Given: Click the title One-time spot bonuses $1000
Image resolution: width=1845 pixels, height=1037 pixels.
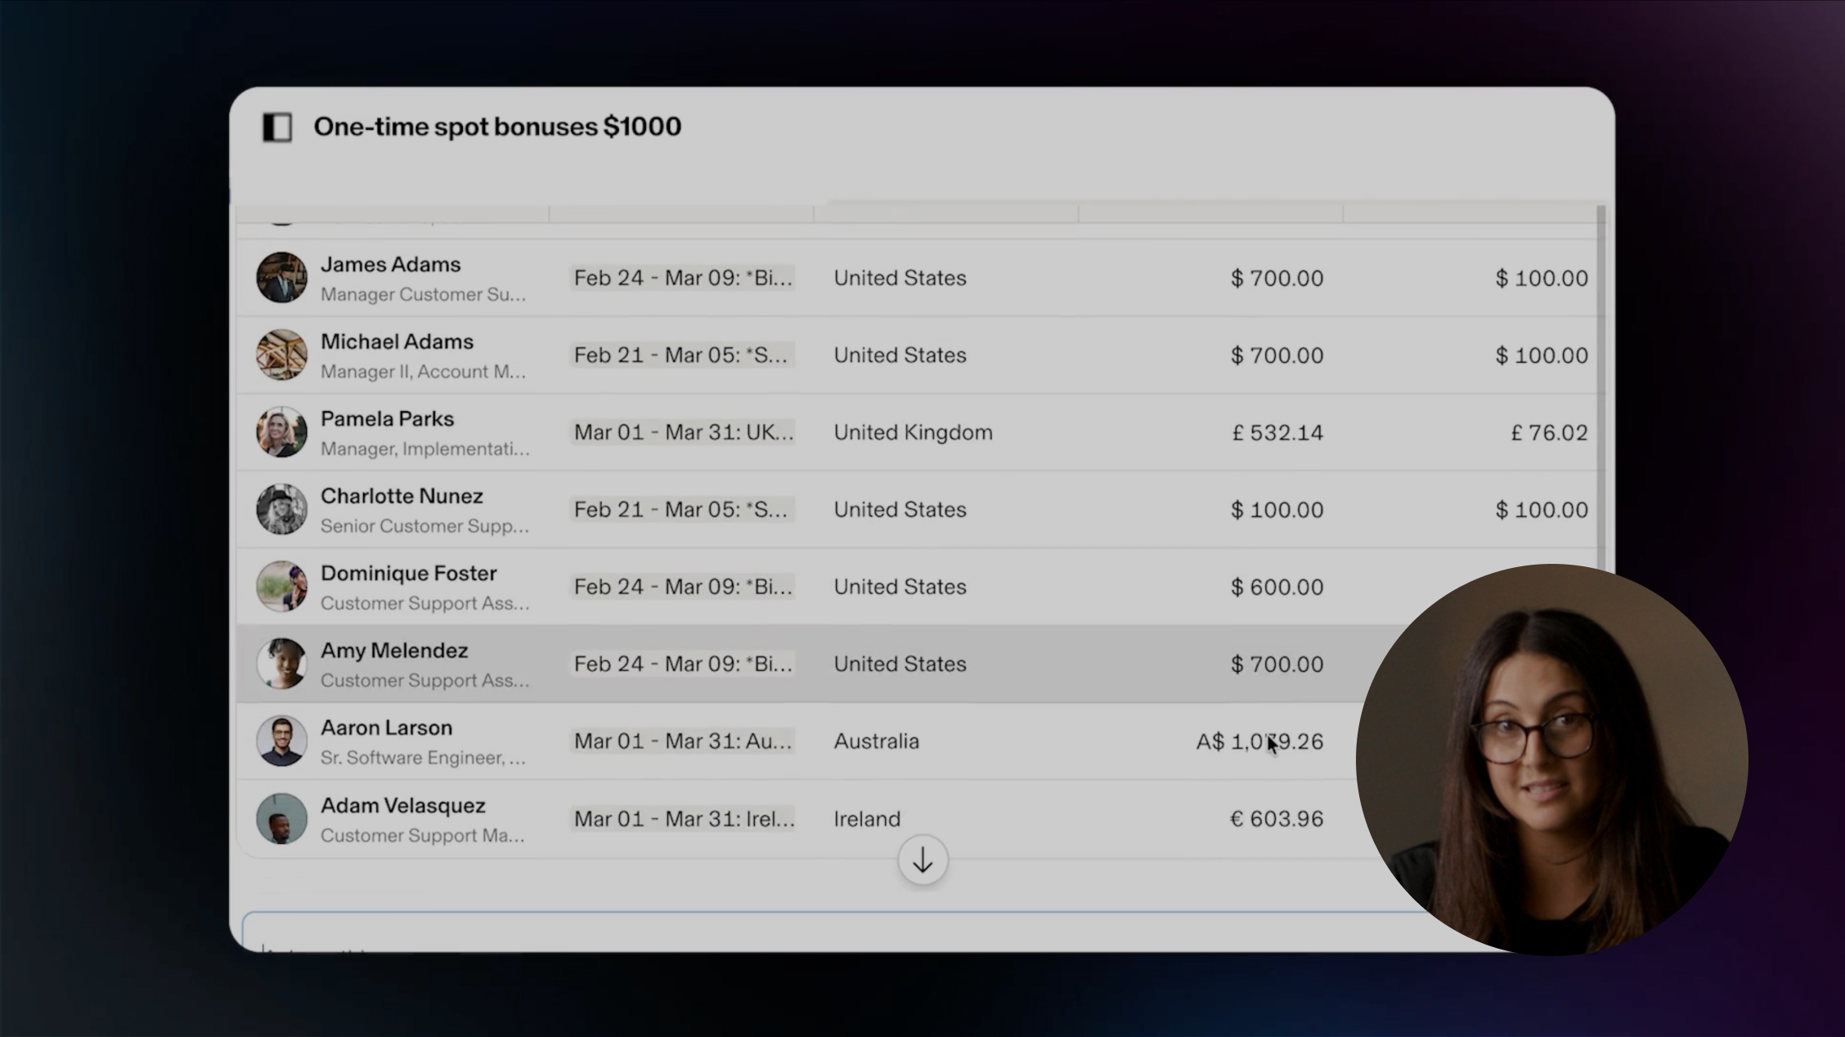Looking at the screenshot, I should [497, 127].
